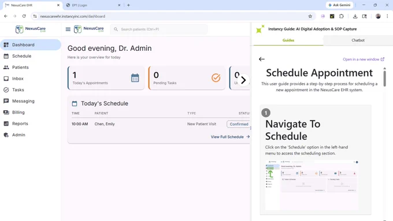Click the Confirmed status badge
Screen dimensions: 393x221
click(239, 124)
